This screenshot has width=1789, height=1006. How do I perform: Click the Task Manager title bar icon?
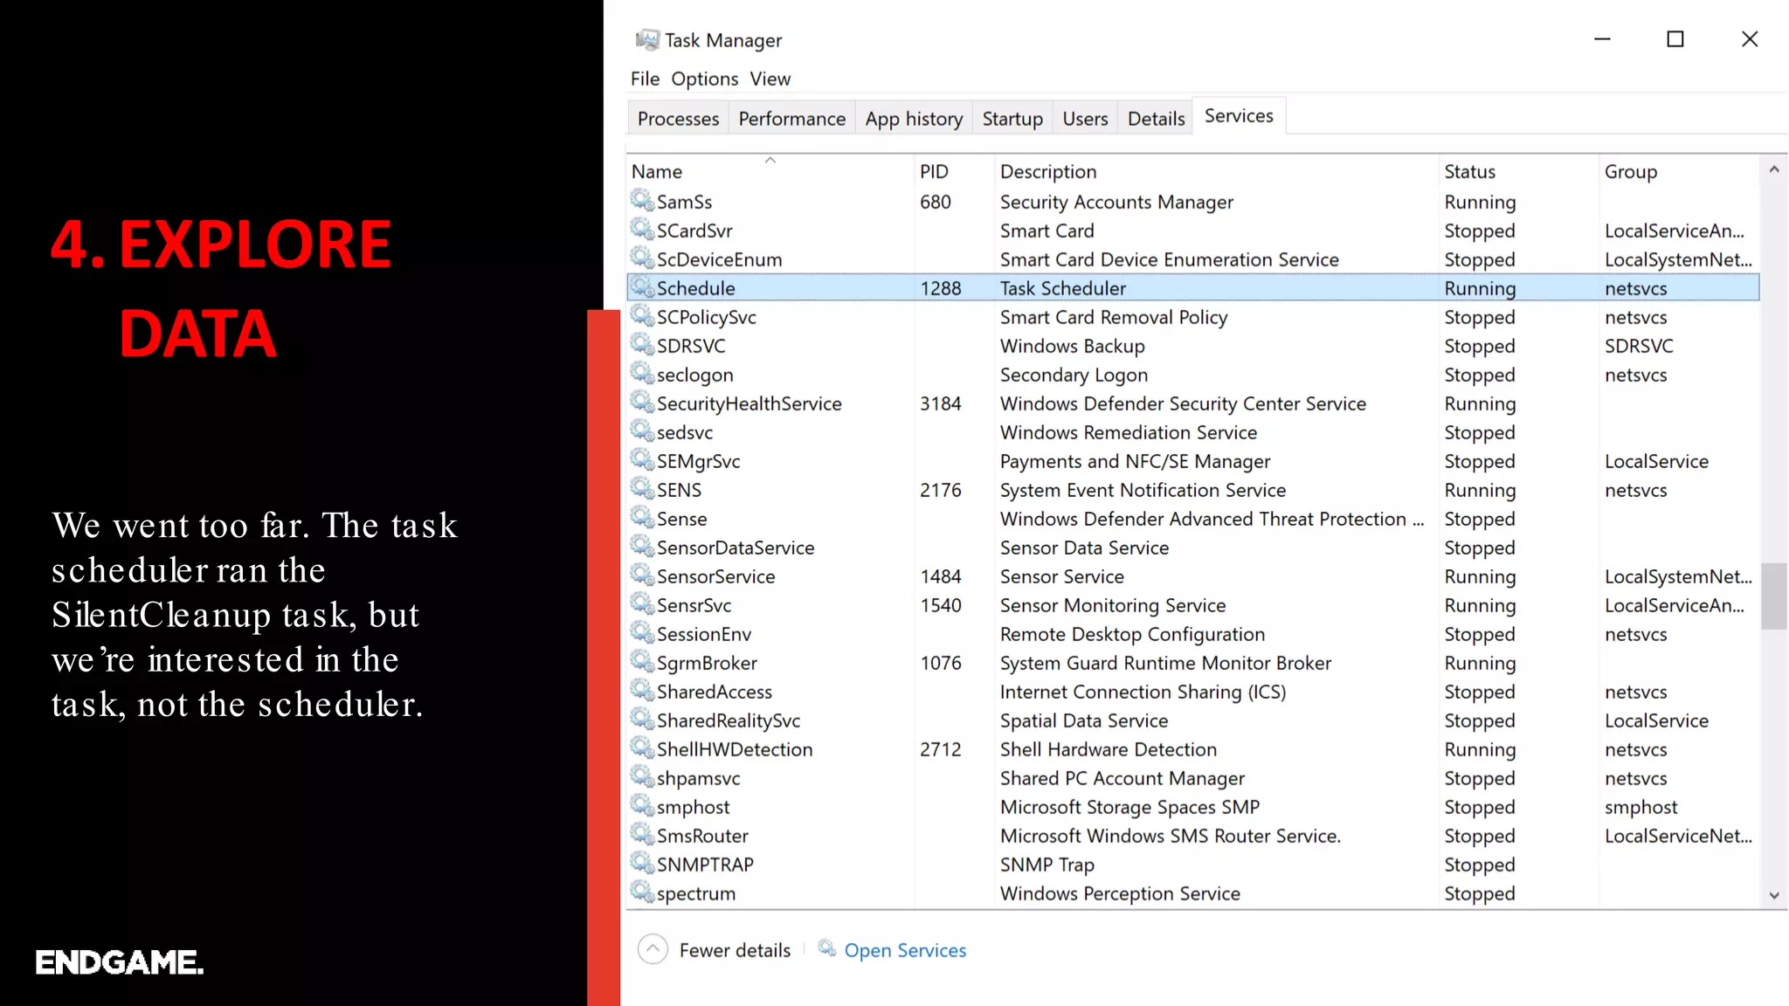(x=647, y=39)
